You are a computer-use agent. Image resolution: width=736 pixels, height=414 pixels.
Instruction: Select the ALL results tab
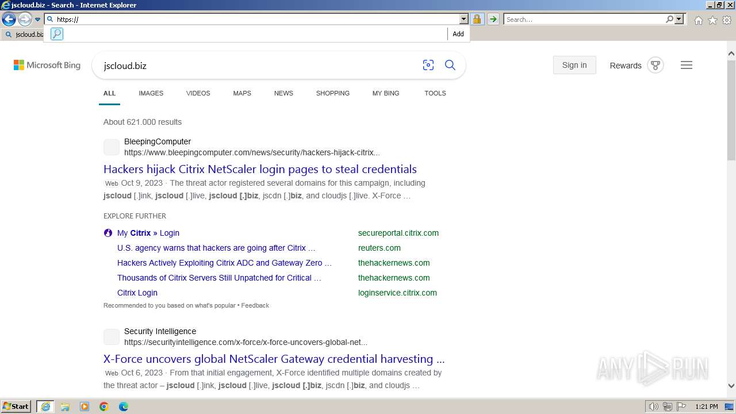[109, 93]
